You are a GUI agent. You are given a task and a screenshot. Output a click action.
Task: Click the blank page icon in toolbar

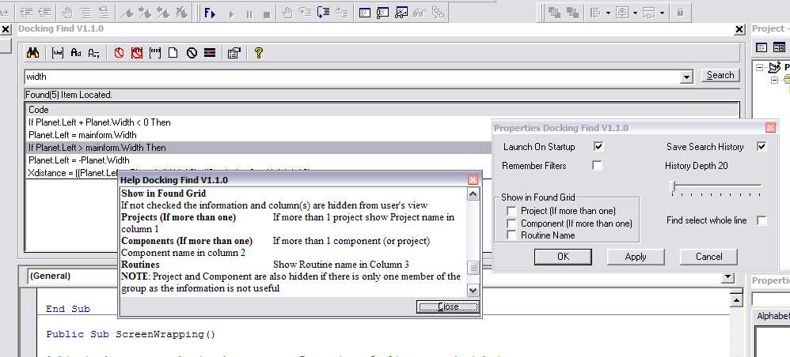[173, 53]
